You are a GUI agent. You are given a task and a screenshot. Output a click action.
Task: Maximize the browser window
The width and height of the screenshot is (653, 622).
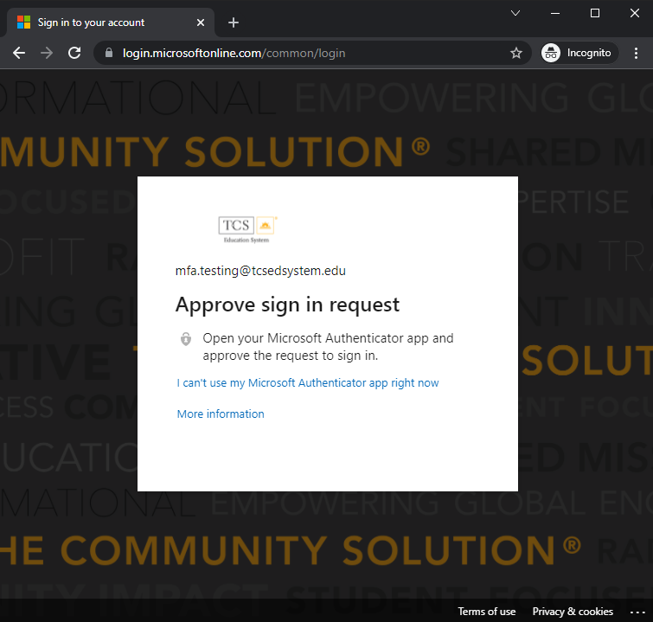coord(595,13)
